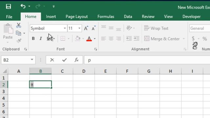Click the Cancel X in formula bar

pyautogui.click(x=52, y=60)
